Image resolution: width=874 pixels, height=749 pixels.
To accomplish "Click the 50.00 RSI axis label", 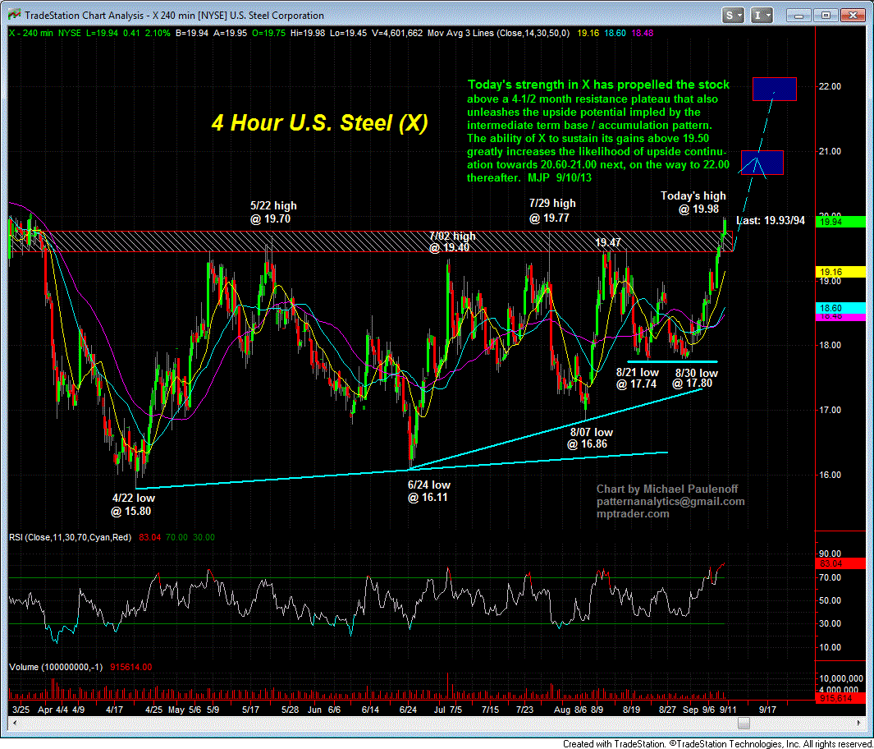I will pyautogui.click(x=830, y=600).
